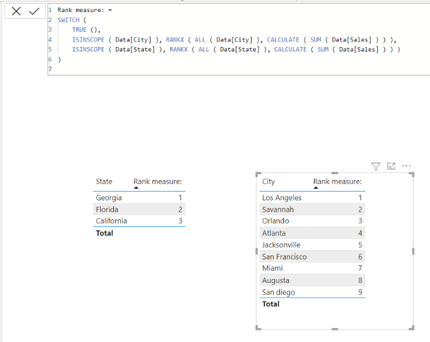The height and width of the screenshot is (342, 430).
Task: Click the top-right resize handle of City visual
Action: [411, 175]
